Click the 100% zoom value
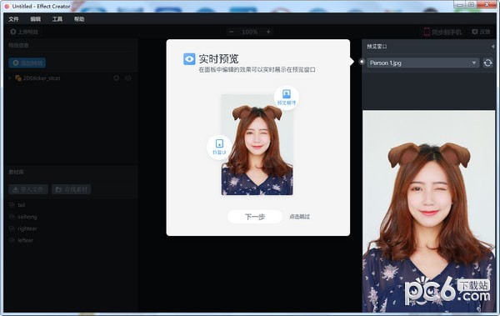The image size is (500, 316). (250, 32)
